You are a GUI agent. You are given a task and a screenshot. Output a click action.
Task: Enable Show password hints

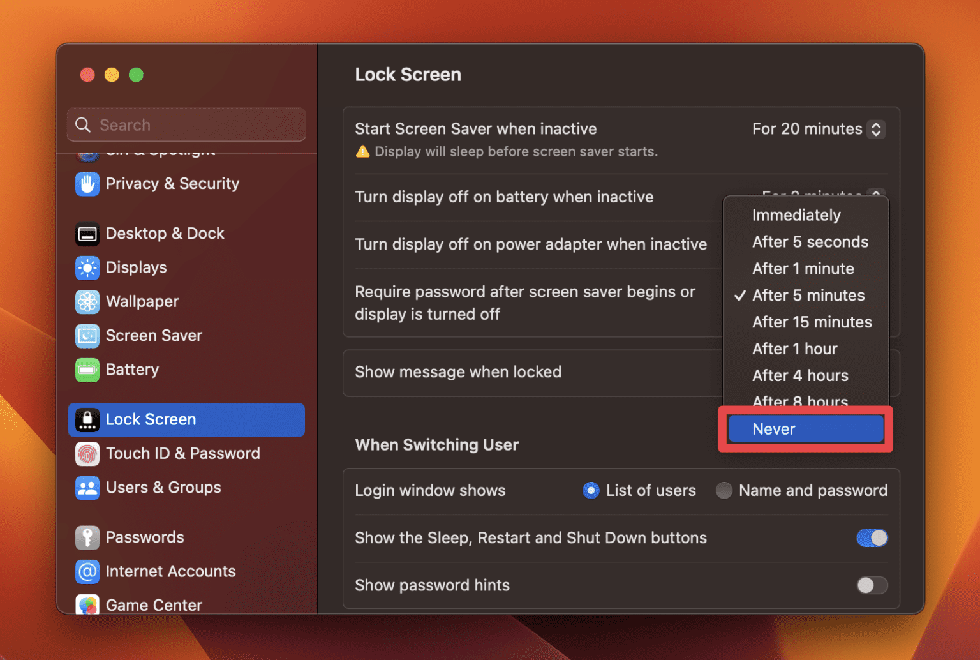pos(872,585)
